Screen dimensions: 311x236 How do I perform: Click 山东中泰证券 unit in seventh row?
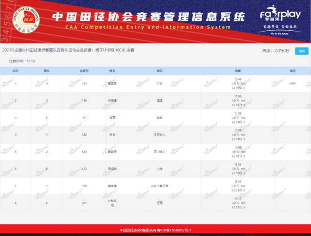[159, 186]
